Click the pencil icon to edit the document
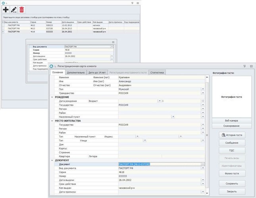This screenshot has height=198, width=256. point(14,10)
